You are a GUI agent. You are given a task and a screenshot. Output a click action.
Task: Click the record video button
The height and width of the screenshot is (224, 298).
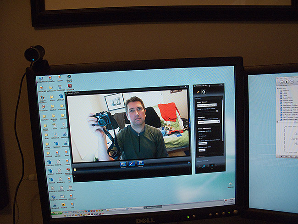tap(140, 163)
